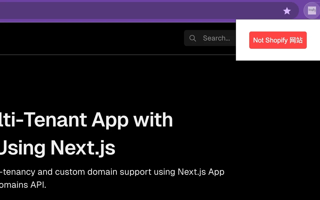
Task: Click the heading line ending 'App with'
Action: pos(86,120)
